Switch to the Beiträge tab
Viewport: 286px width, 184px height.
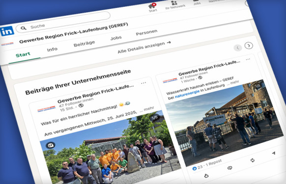click(84, 44)
